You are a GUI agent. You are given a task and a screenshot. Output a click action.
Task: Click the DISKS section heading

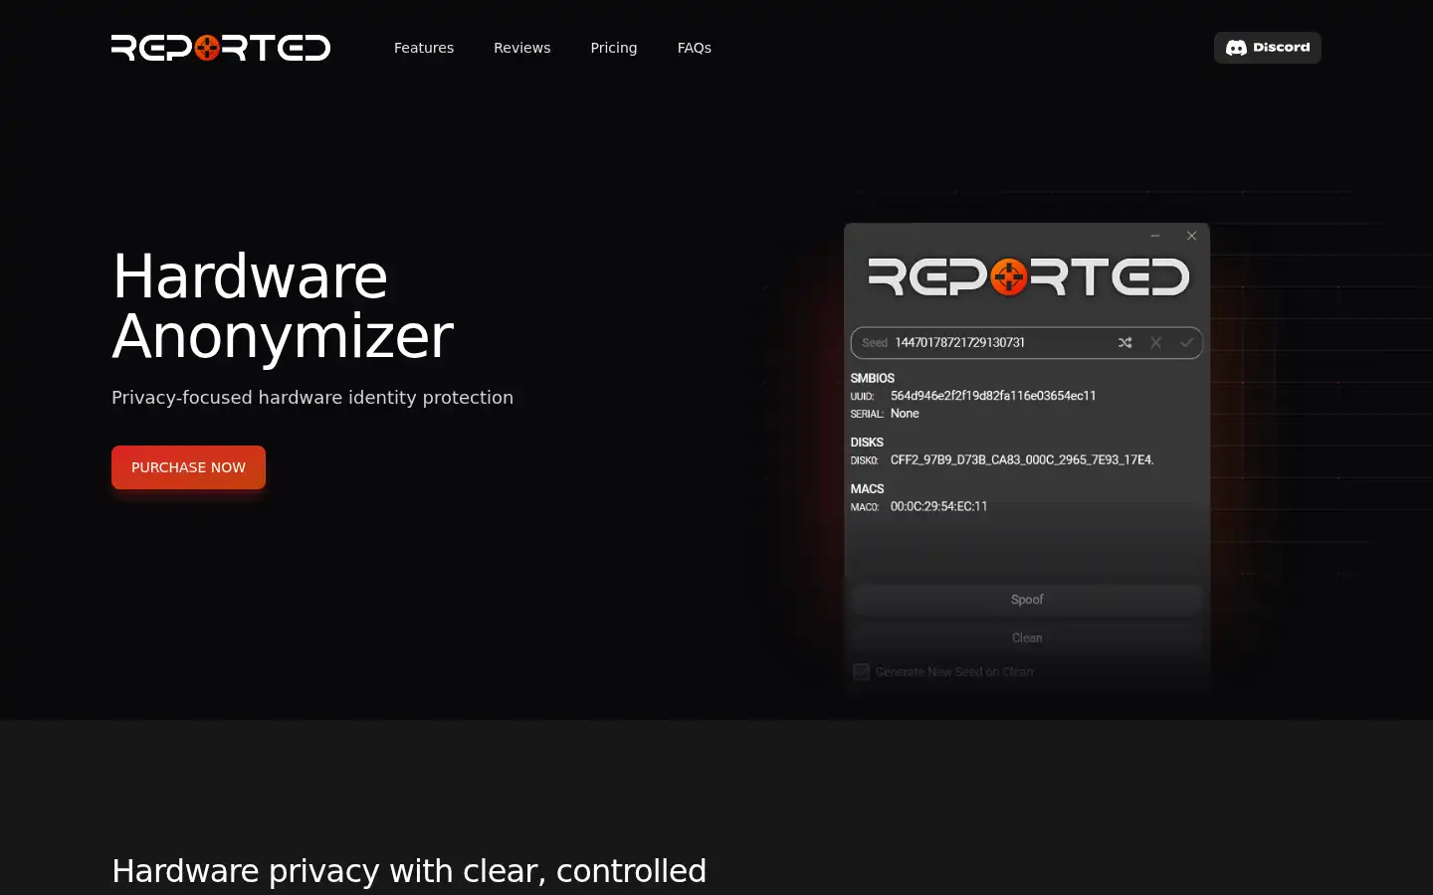867,443
